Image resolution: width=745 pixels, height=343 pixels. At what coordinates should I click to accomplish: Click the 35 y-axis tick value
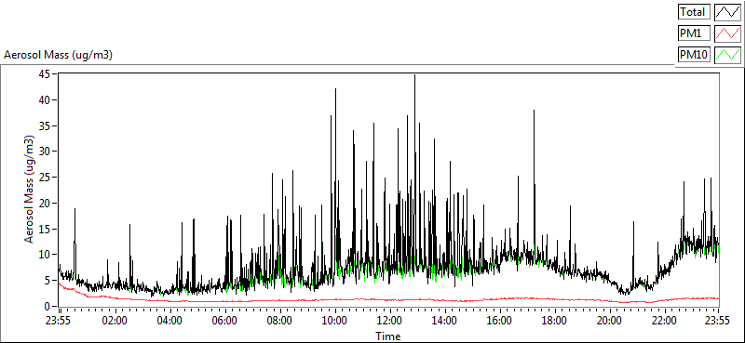pos(46,125)
